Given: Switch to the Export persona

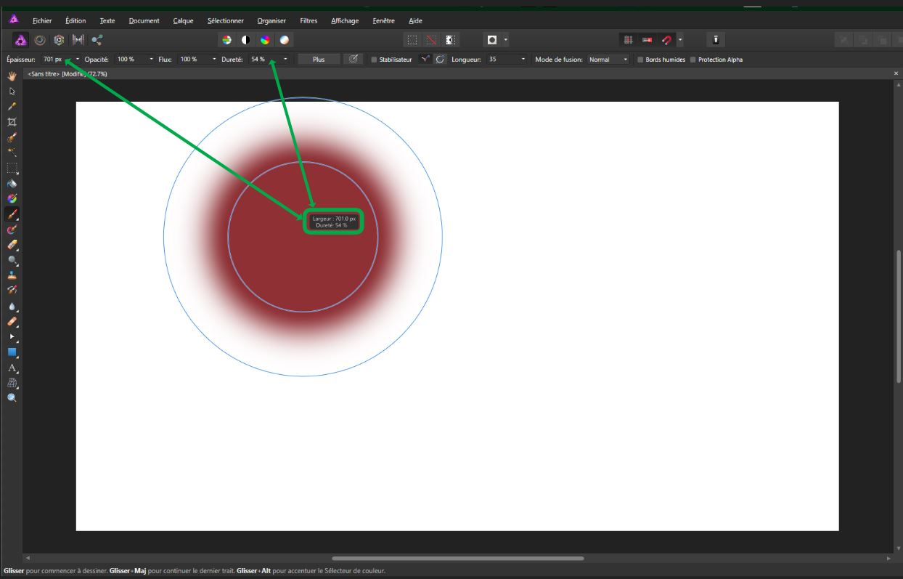Looking at the screenshot, I should 97,40.
